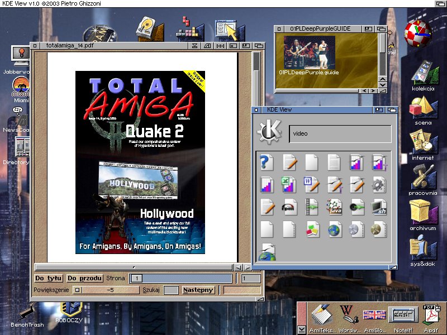Click the Następny search button

click(198, 290)
